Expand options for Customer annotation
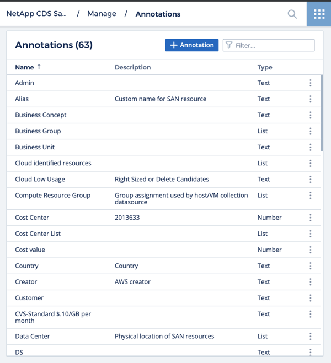The width and height of the screenshot is (331, 363). click(310, 298)
